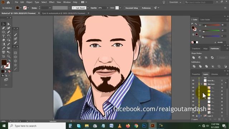Select the Type tool
The height and width of the screenshot is (129, 229).
[4, 36]
